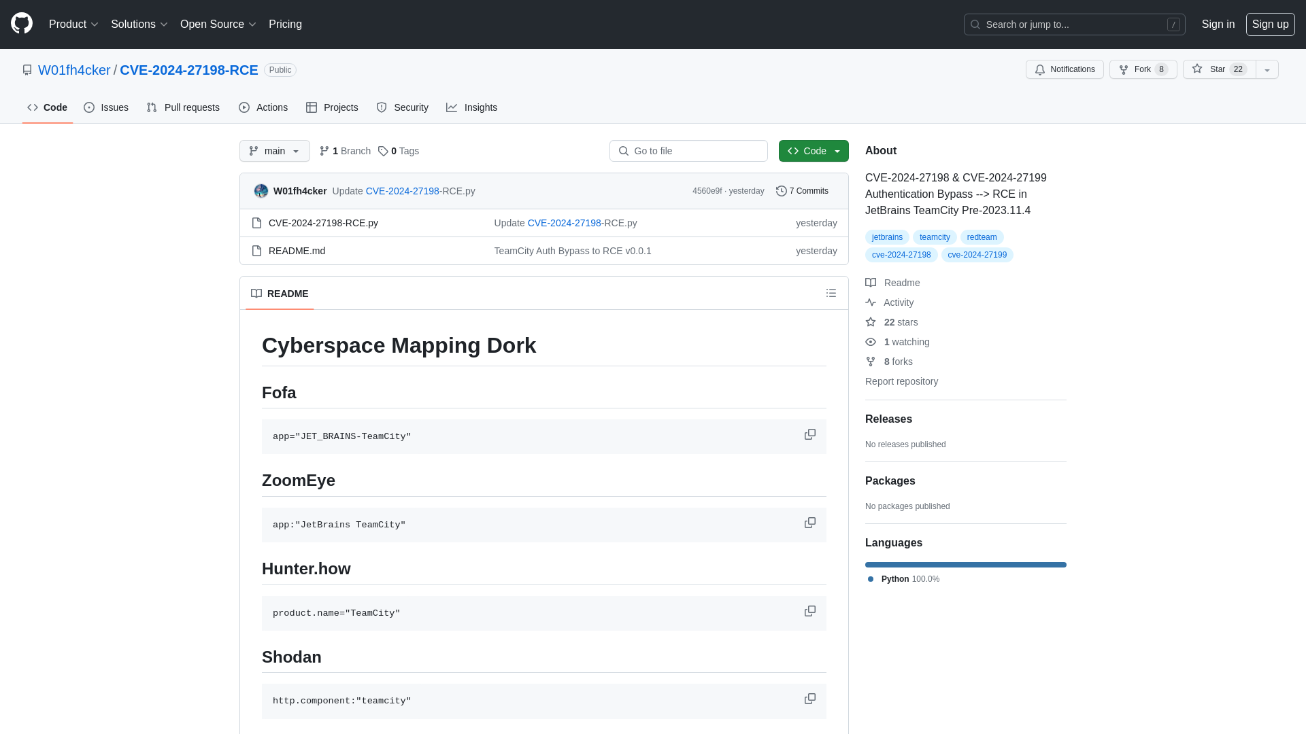
Task: Expand the Open Source menu
Action: coord(218,24)
